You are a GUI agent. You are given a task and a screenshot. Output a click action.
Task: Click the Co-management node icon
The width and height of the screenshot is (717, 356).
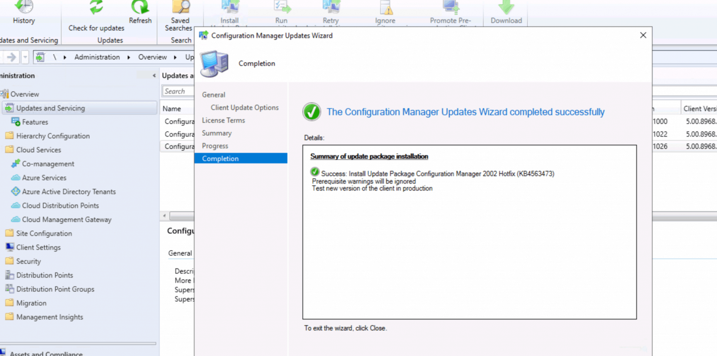[15, 164]
